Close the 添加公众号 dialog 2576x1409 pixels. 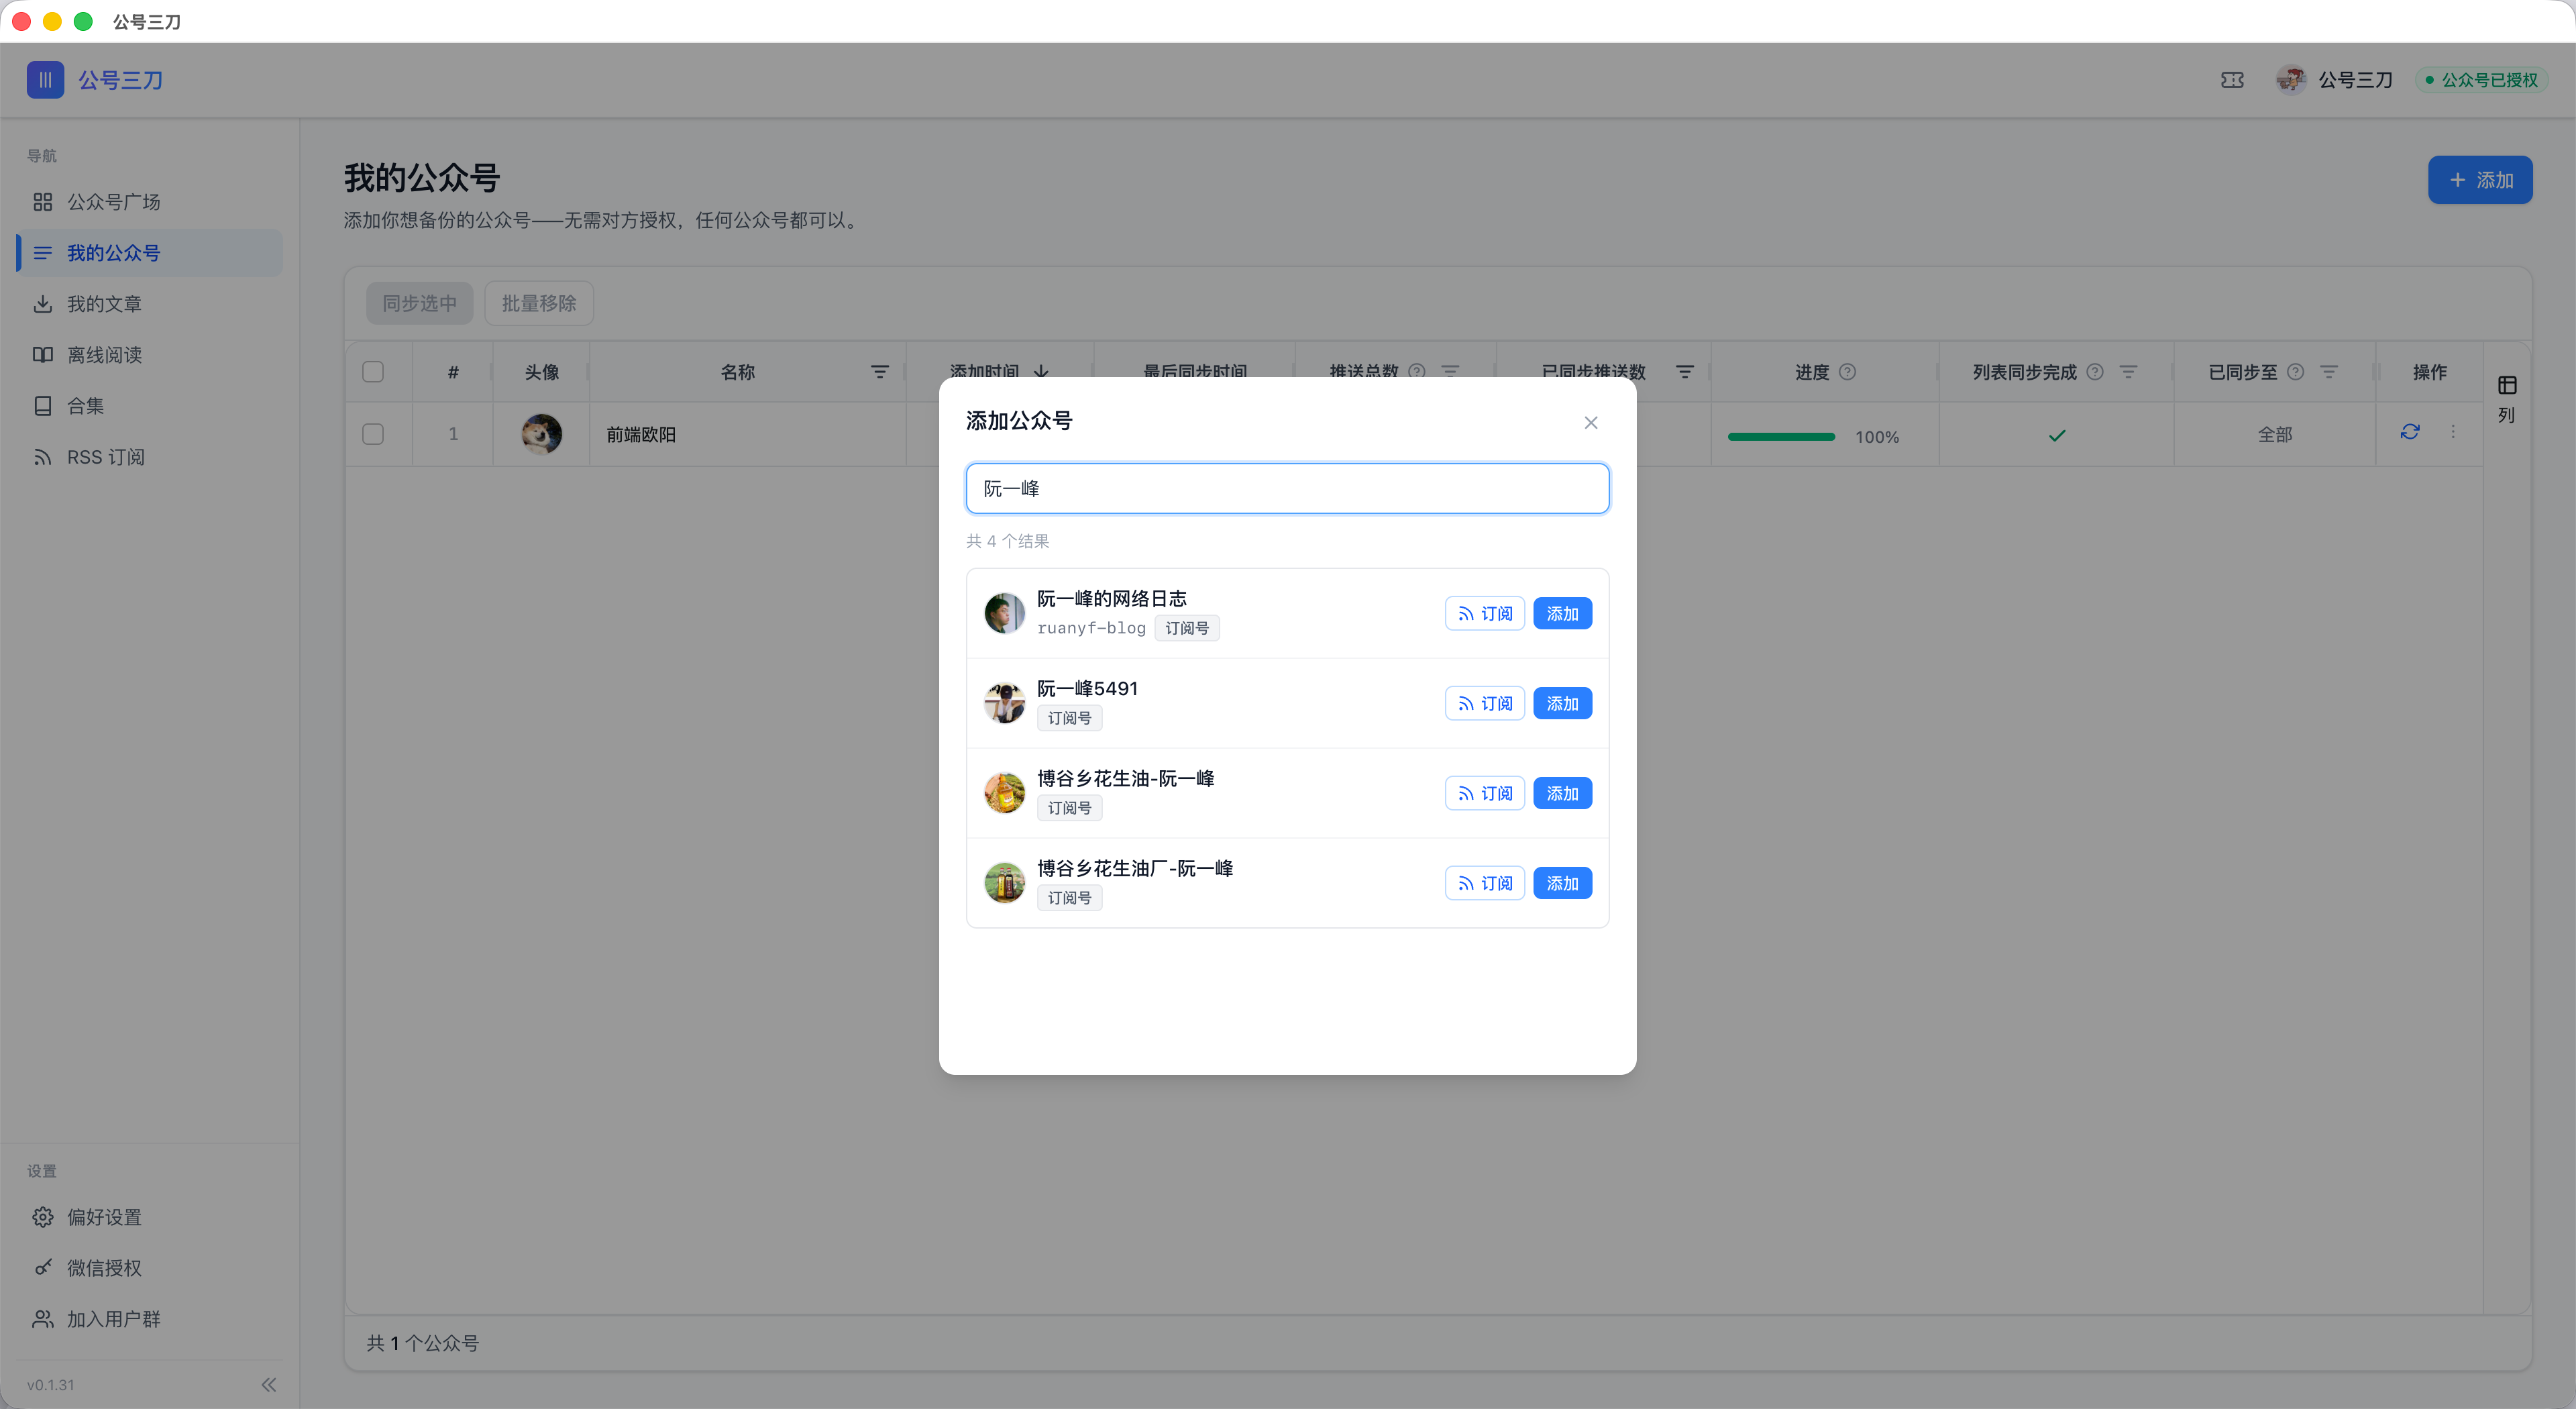(1591, 423)
